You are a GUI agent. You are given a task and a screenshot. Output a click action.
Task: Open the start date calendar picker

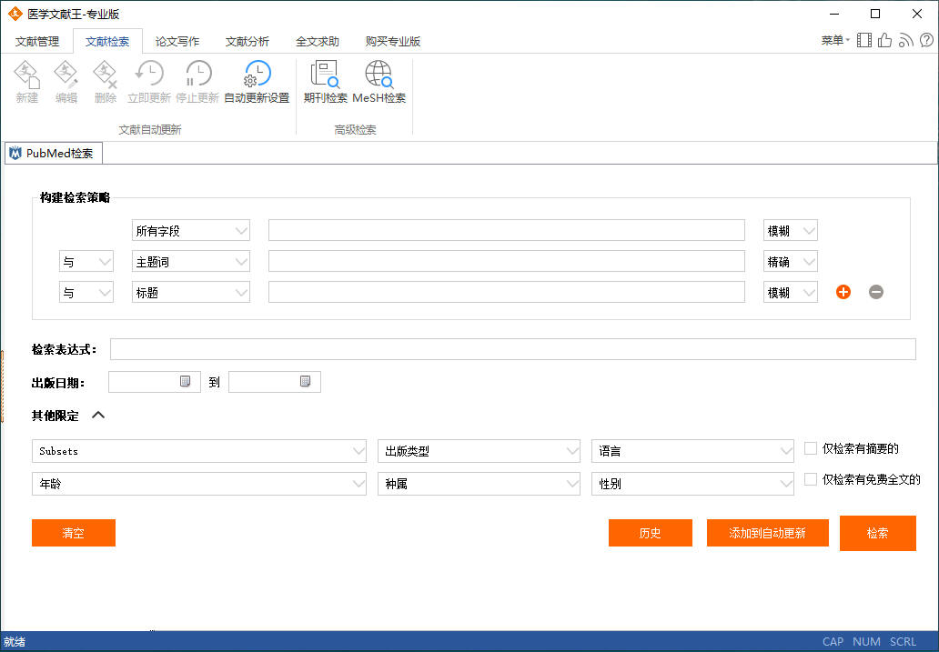coord(185,382)
